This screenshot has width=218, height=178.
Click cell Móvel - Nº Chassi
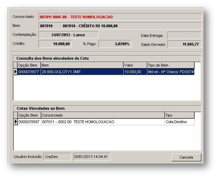171,72
